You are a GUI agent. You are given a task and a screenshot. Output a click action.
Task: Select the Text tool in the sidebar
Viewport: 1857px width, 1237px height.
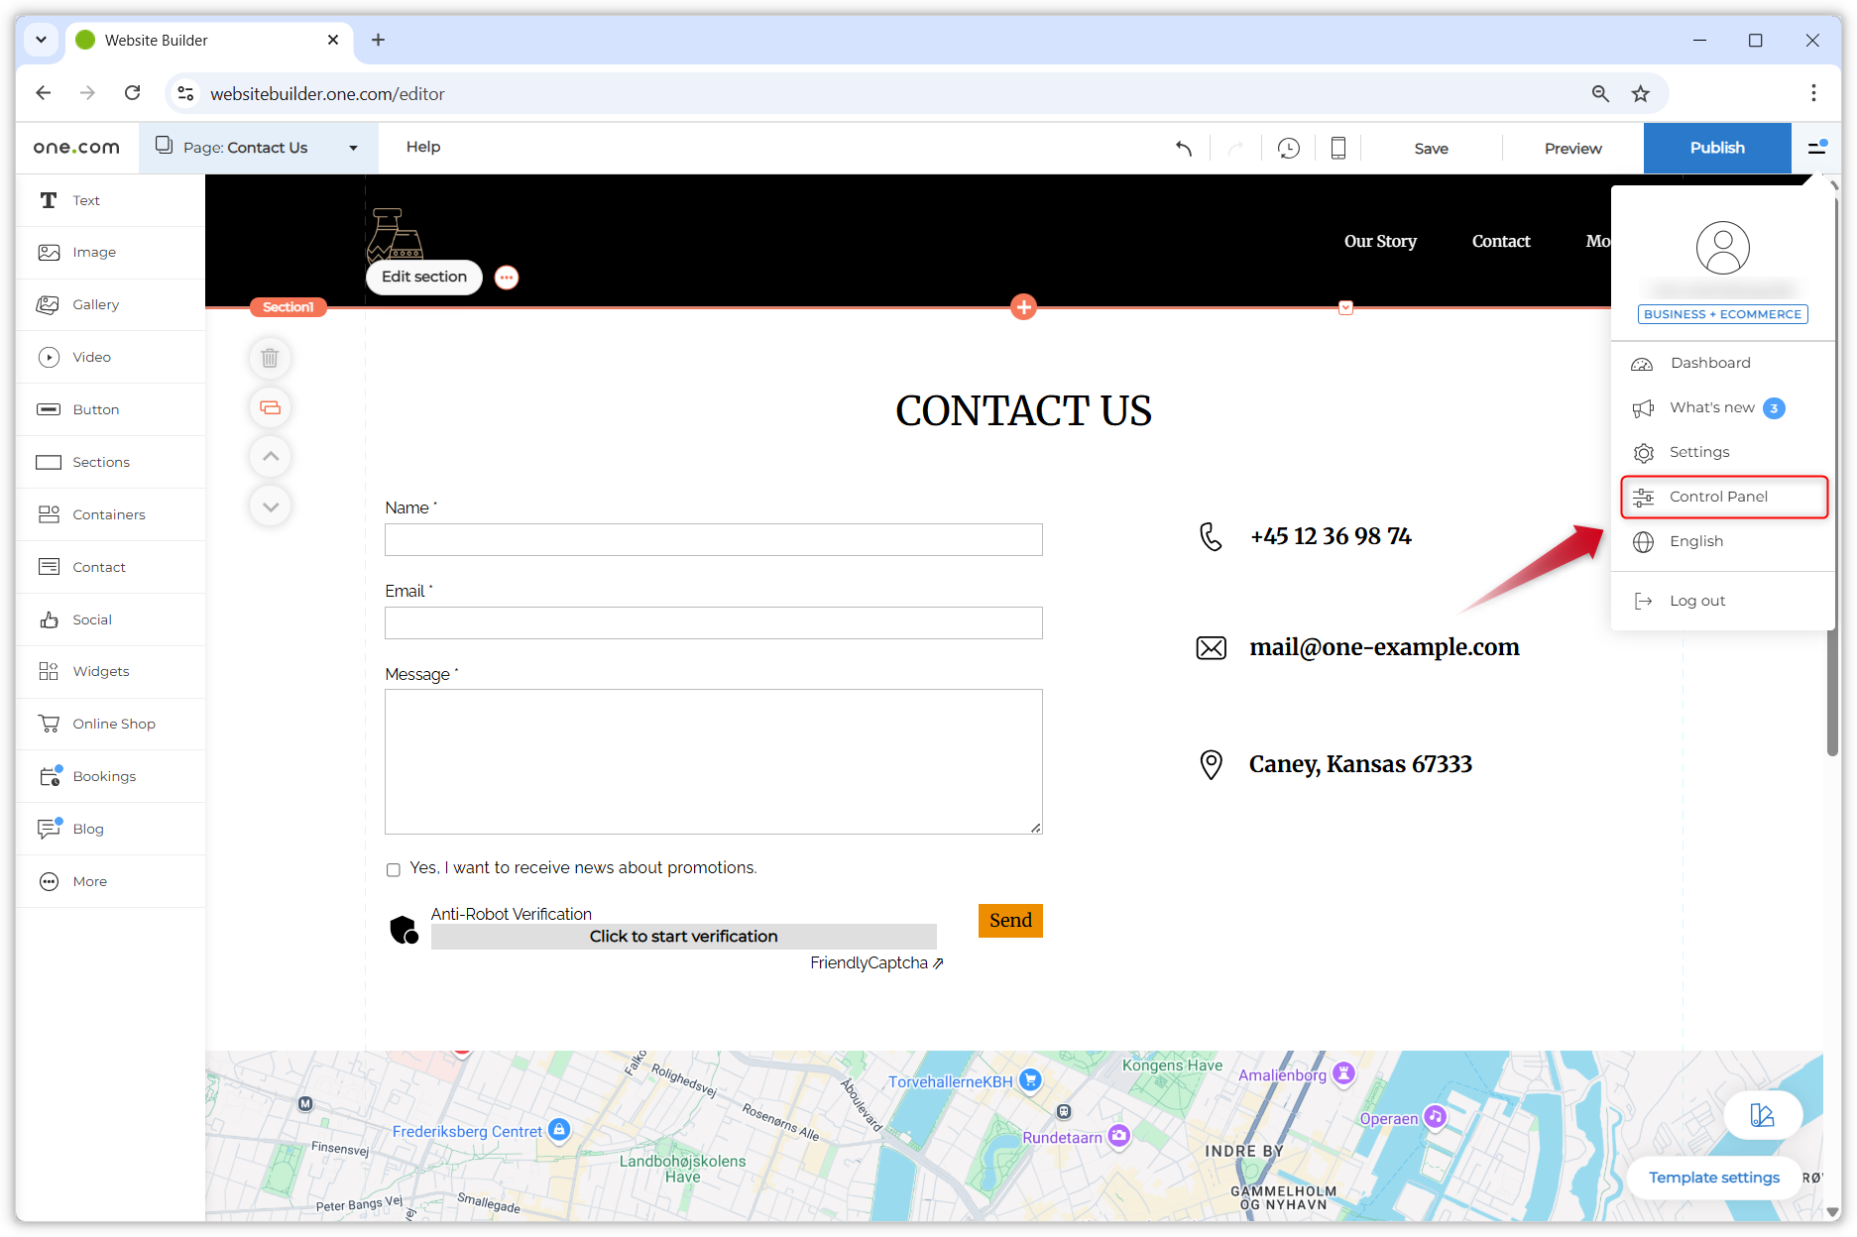(85, 200)
